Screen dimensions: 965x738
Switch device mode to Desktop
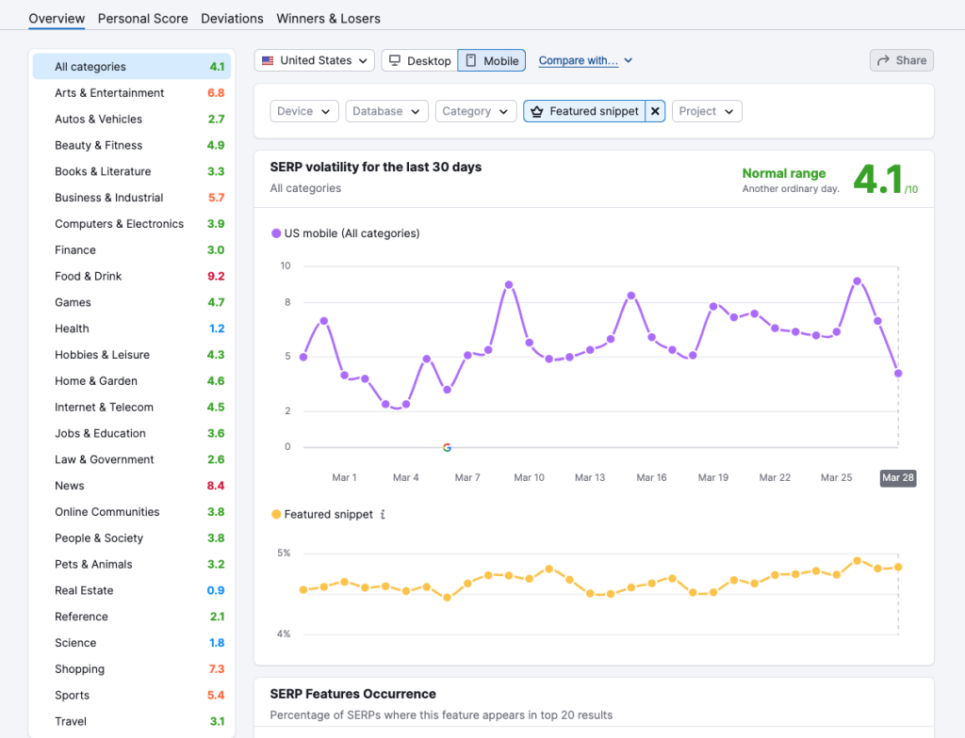point(418,59)
